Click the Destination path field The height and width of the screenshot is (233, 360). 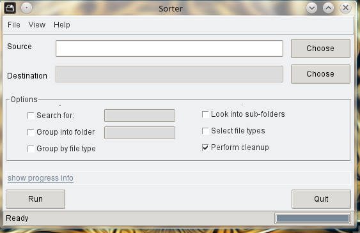[169, 74]
